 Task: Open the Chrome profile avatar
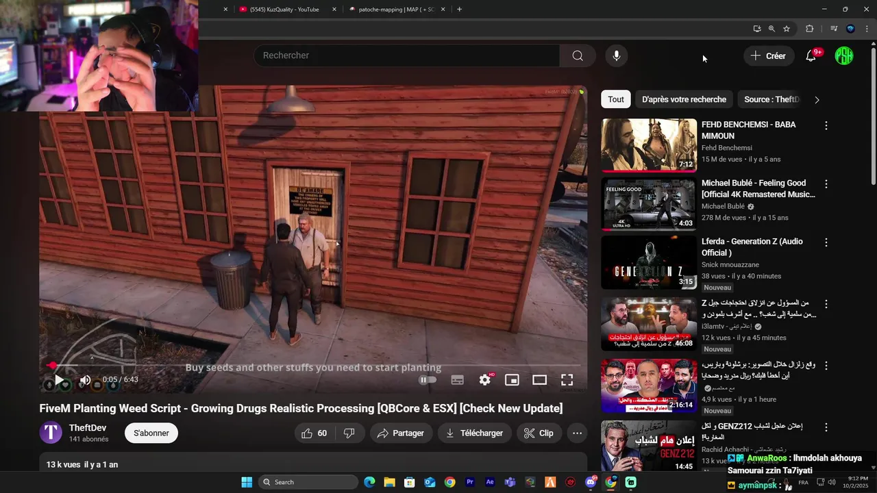(850, 29)
